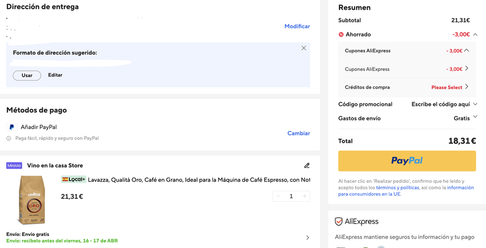This screenshot has height=248, width=486.
Task: Click Cambiar to change payment method
Action: point(299,133)
